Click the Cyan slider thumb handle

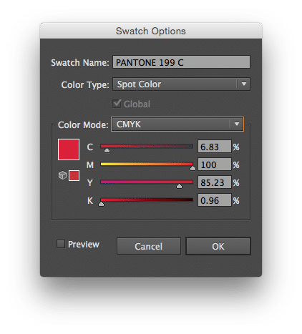click(x=107, y=150)
